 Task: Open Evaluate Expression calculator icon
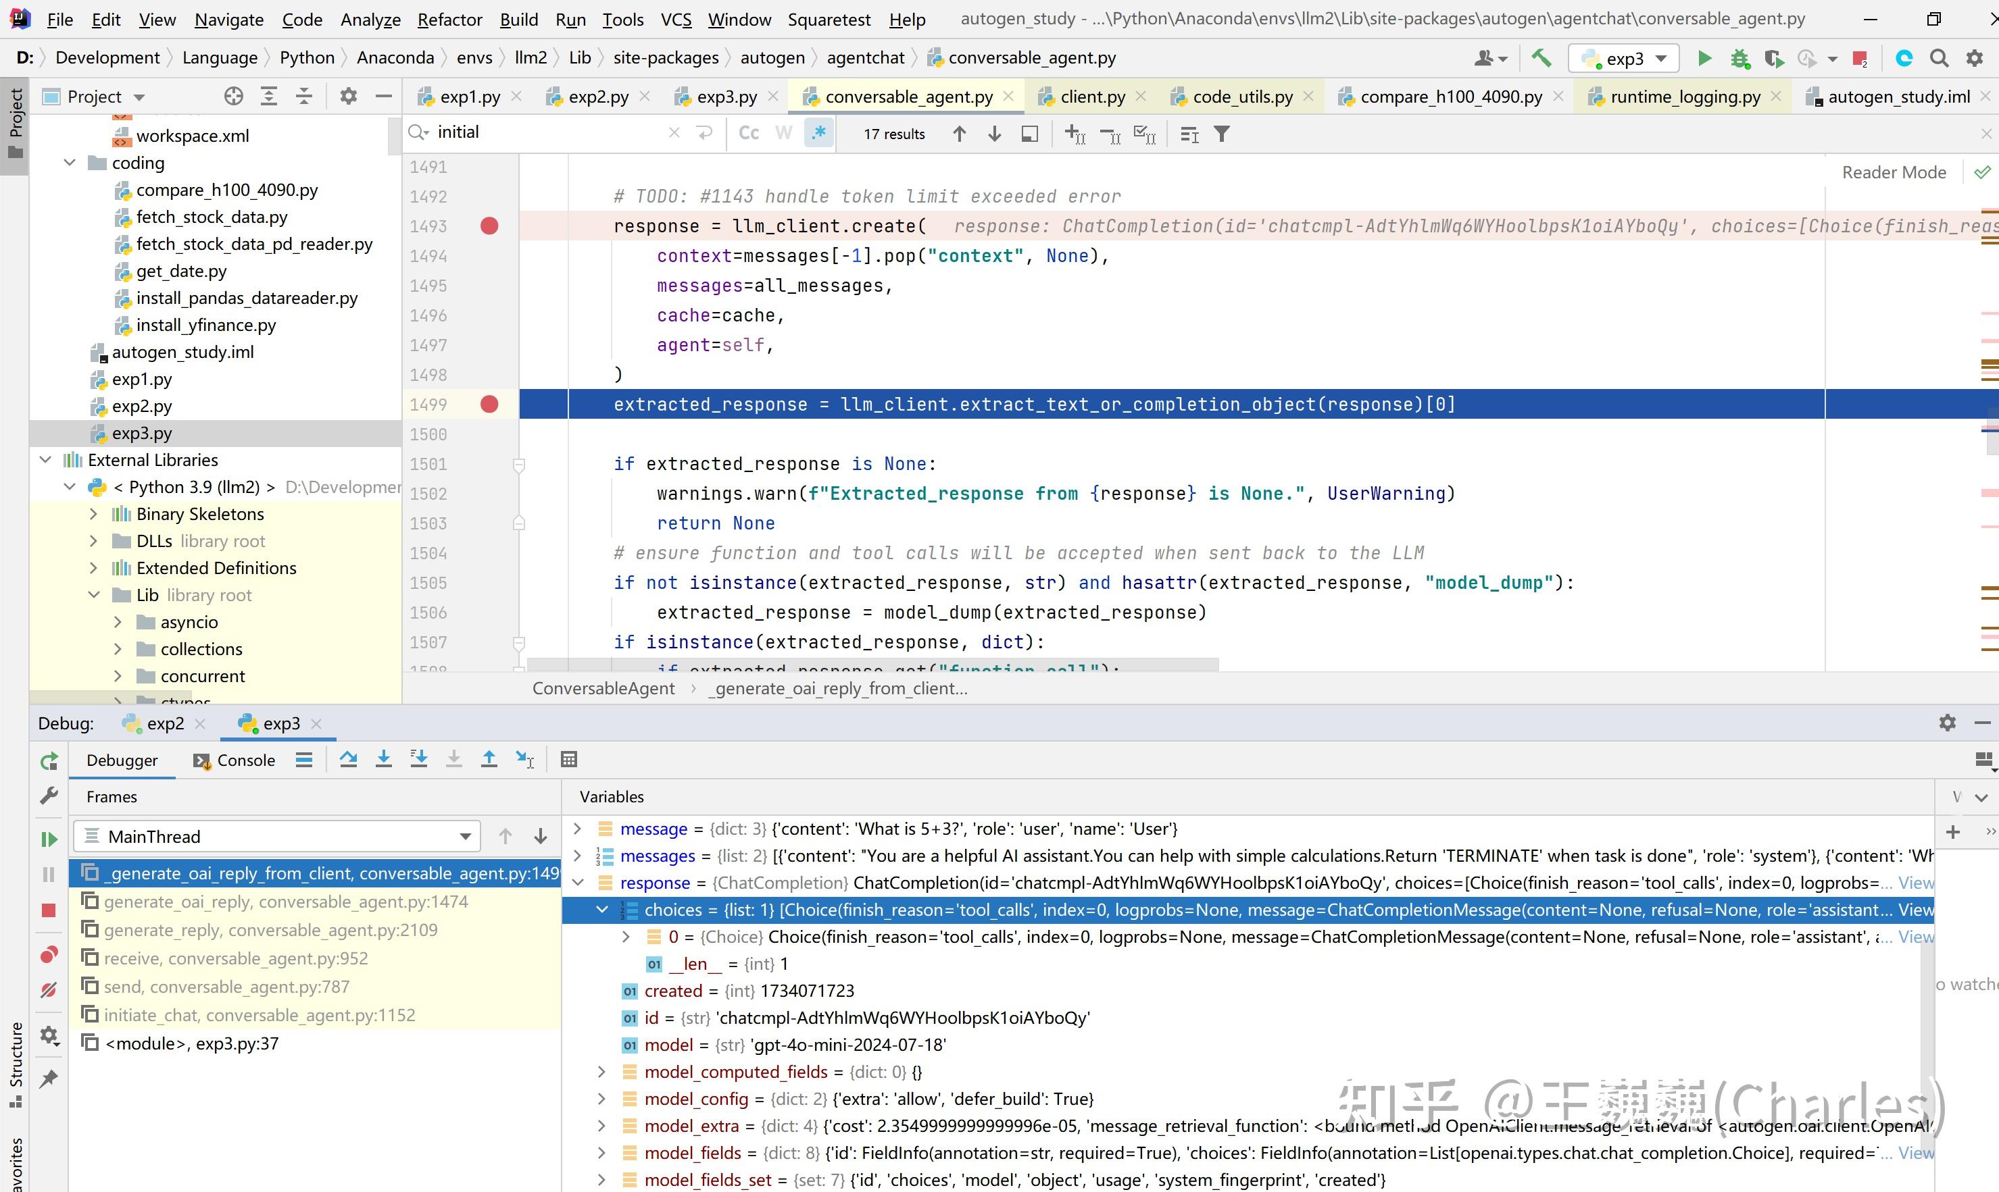click(x=569, y=759)
